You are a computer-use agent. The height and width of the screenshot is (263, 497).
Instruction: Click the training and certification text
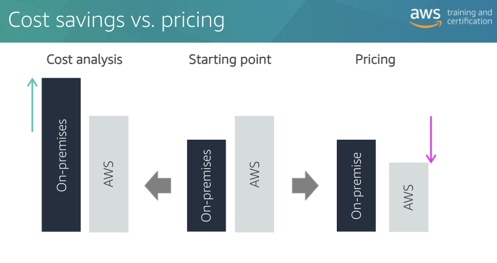point(470,17)
